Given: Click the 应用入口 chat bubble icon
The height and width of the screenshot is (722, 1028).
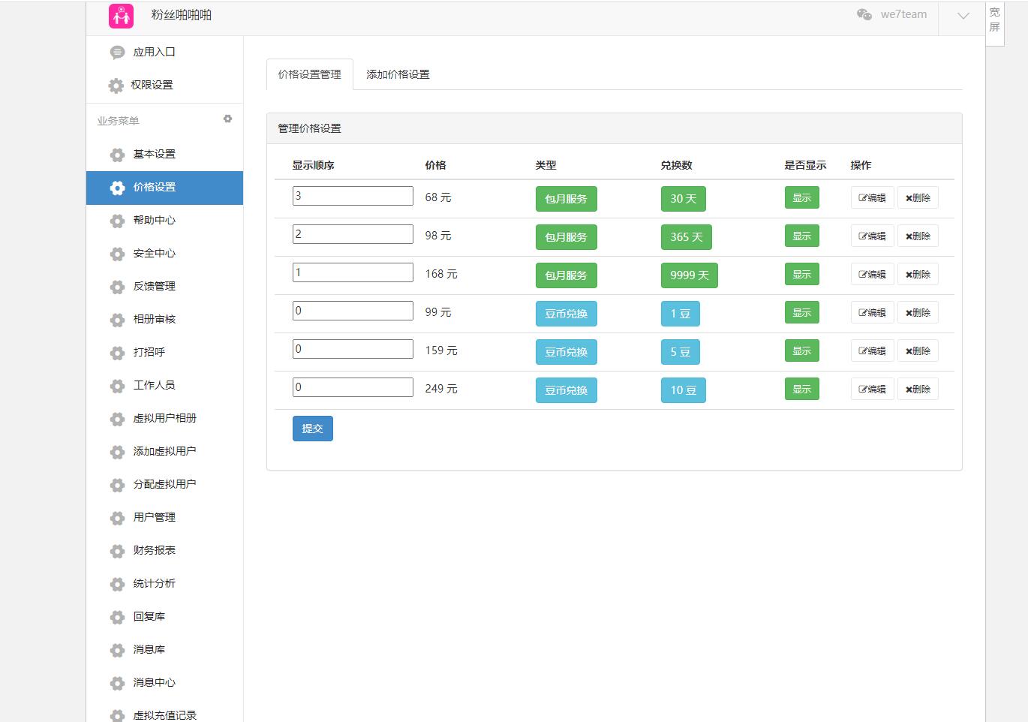Looking at the screenshot, I should [x=117, y=53].
